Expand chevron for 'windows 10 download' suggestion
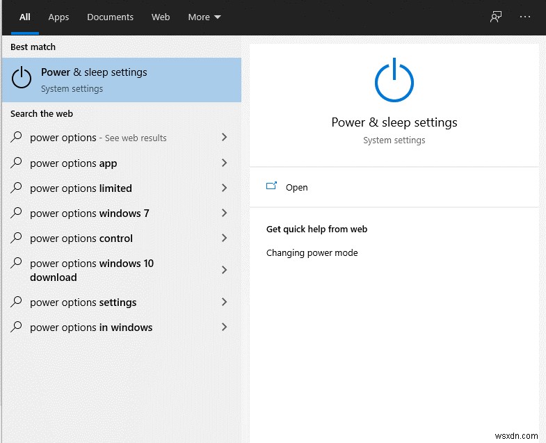This screenshot has height=443, width=546. coord(225,270)
